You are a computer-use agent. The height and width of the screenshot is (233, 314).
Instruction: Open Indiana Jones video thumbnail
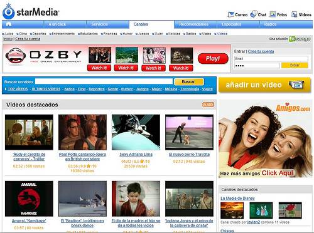point(189,199)
